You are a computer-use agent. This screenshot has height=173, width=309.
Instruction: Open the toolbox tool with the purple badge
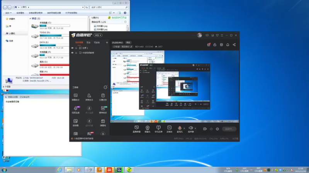76,110
